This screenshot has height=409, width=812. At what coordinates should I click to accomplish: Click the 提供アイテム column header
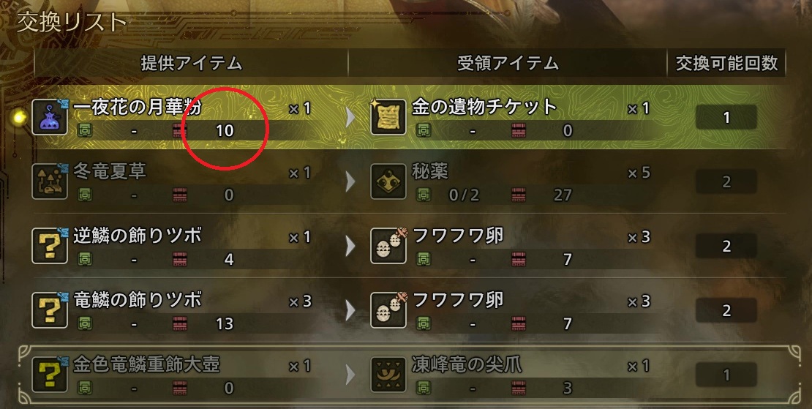[191, 63]
